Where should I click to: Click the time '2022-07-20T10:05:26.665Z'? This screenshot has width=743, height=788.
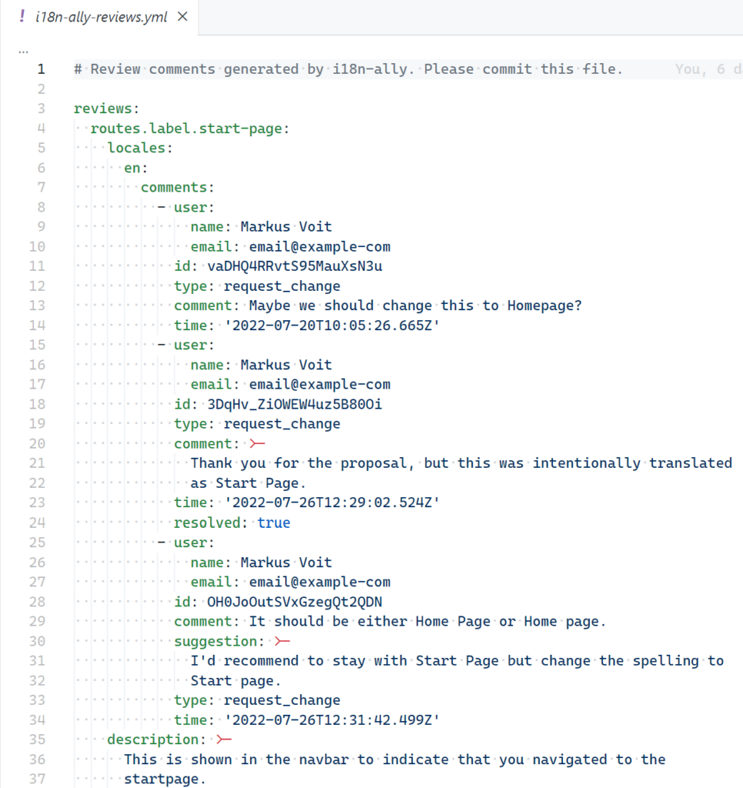pos(332,326)
